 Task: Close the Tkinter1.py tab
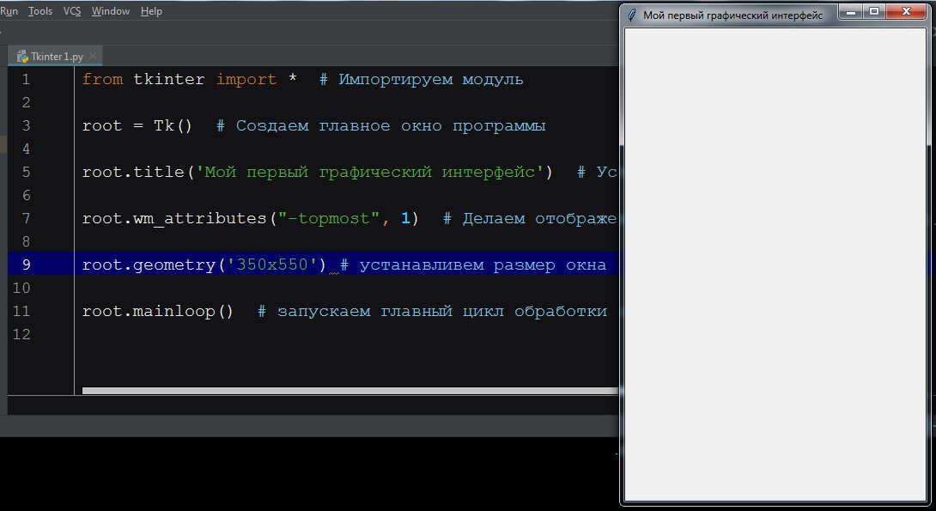tap(93, 56)
